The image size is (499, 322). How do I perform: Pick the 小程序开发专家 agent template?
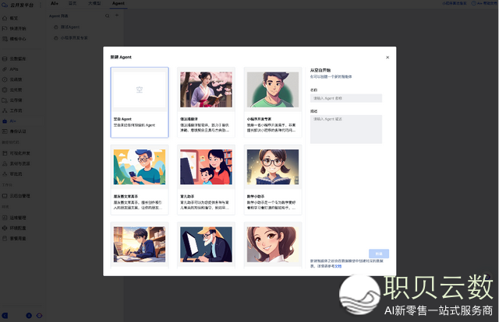click(273, 102)
